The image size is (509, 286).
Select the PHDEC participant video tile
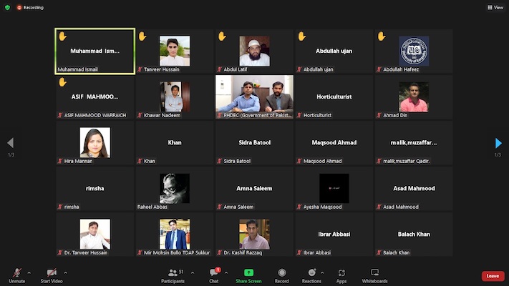pos(254,96)
